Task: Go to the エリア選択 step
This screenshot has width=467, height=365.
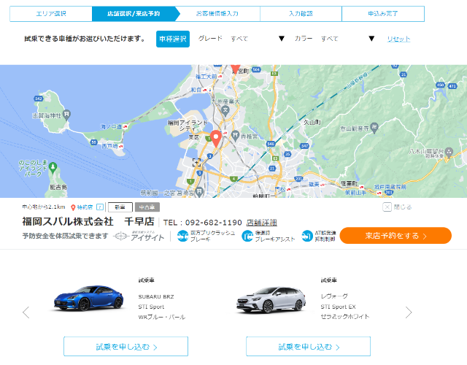Action: coord(51,14)
